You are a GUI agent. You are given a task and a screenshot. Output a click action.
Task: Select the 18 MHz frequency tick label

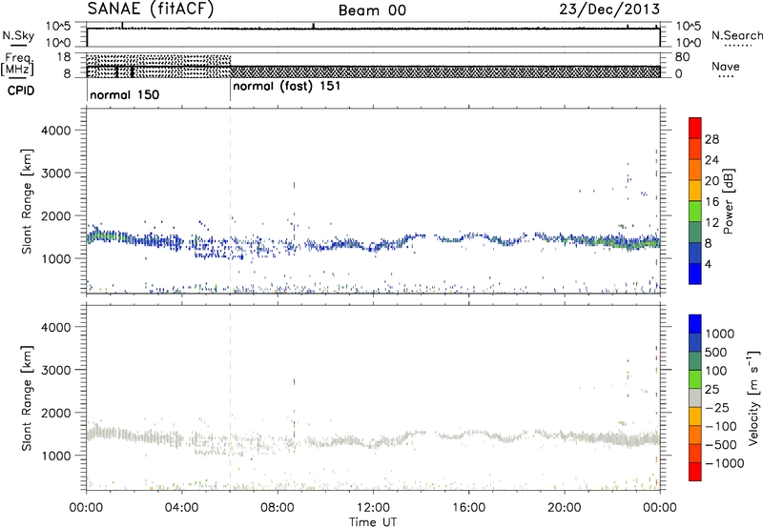click(x=64, y=57)
